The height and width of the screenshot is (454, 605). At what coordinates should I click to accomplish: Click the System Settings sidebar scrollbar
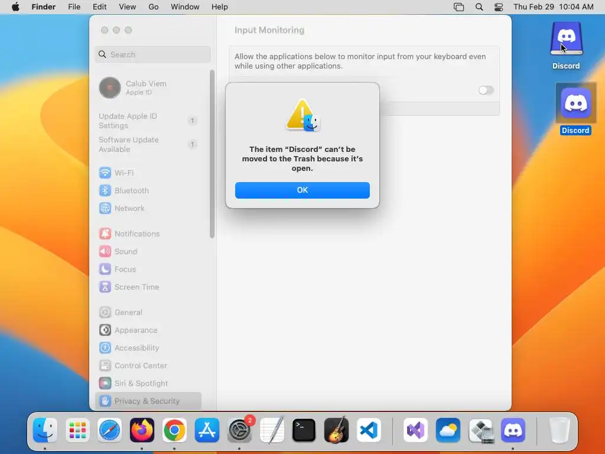(x=212, y=154)
